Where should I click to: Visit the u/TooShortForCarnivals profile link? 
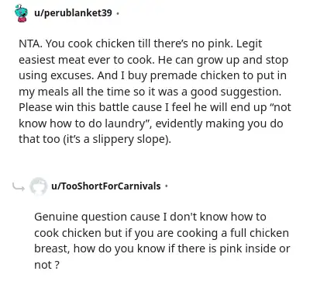click(x=106, y=186)
